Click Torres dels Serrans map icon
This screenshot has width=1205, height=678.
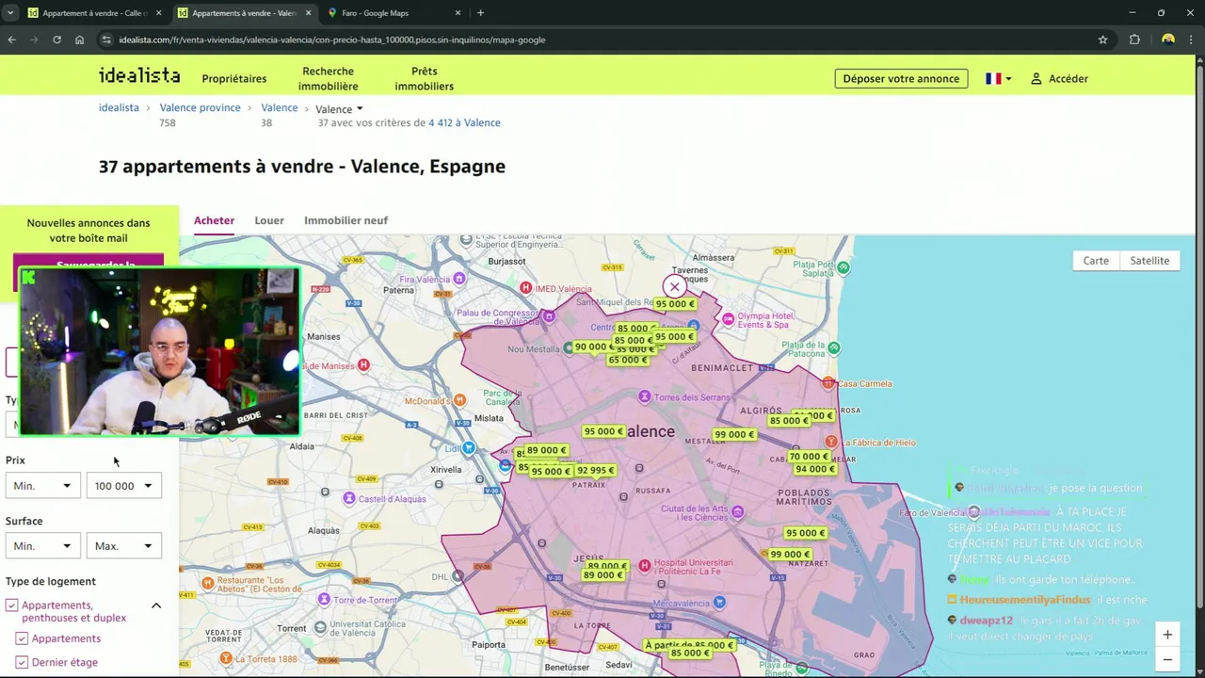644,397
